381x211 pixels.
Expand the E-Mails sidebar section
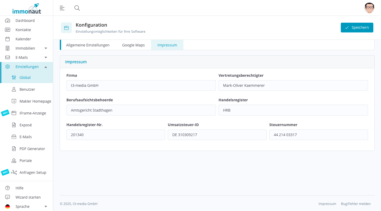click(46, 57)
